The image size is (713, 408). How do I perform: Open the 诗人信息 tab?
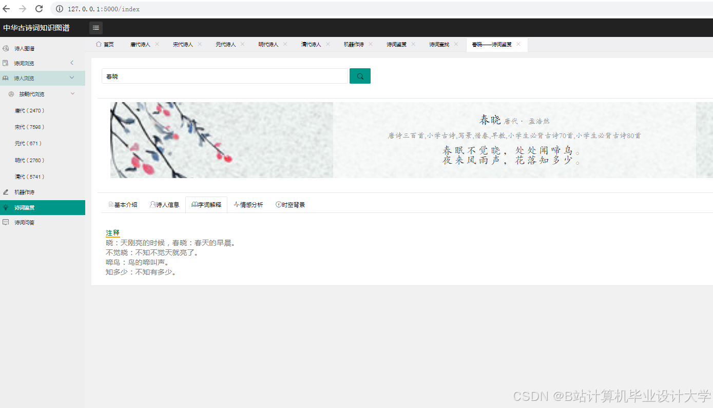[x=164, y=204]
